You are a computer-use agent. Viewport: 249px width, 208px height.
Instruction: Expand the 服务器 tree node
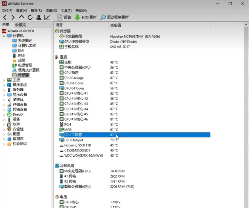click(4, 90)
